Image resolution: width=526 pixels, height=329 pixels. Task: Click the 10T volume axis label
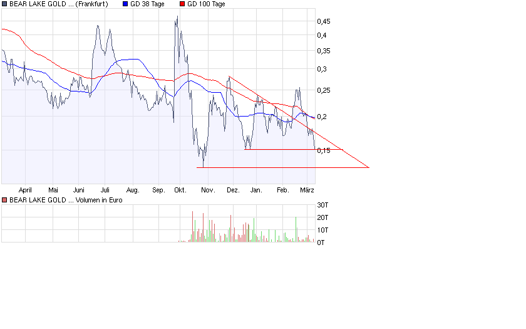pyautogui.click(x=322, y=231)
